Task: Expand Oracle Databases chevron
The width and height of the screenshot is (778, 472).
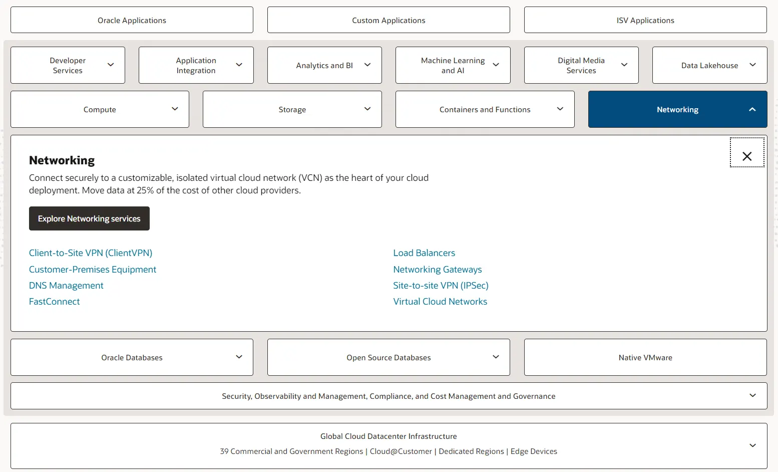Action: pos(239,357)
